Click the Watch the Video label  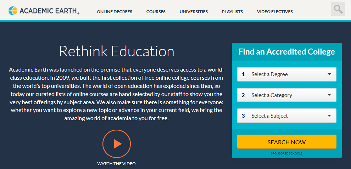116,164
